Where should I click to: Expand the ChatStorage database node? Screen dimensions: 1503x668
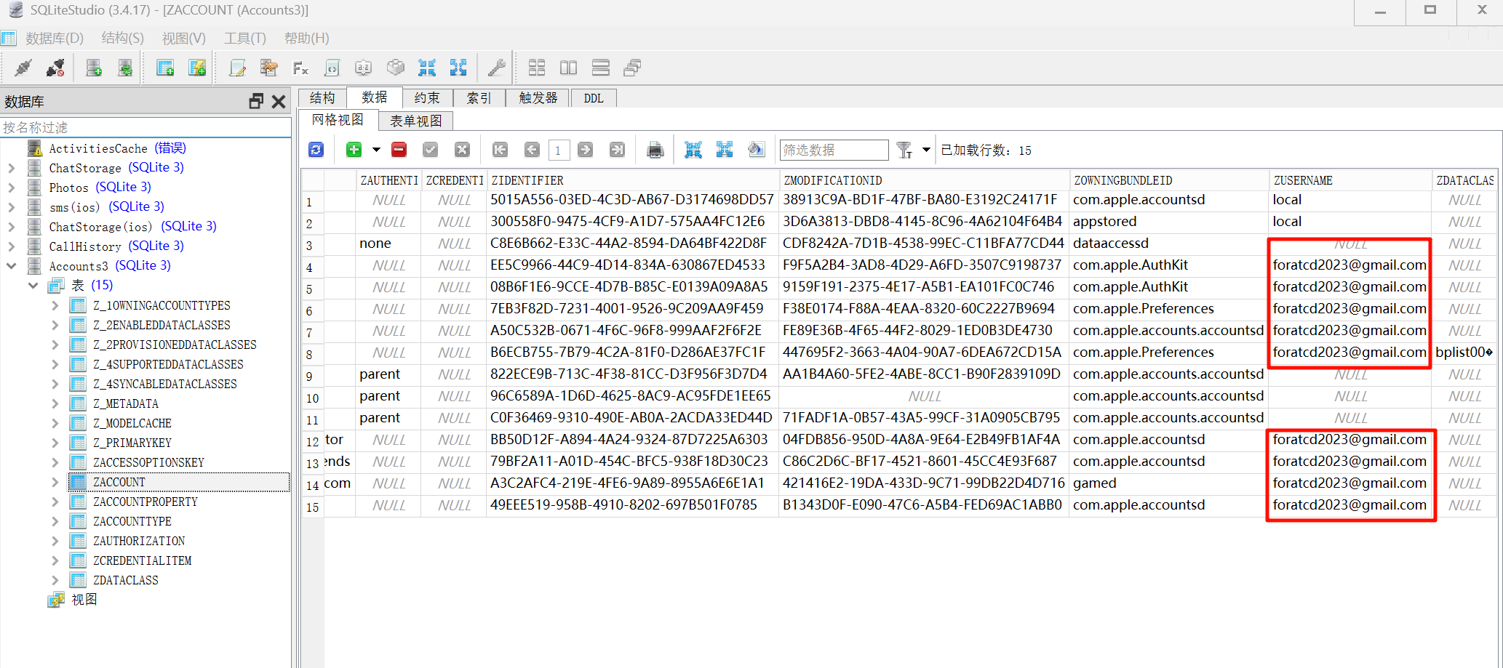(x=12, y=168)
